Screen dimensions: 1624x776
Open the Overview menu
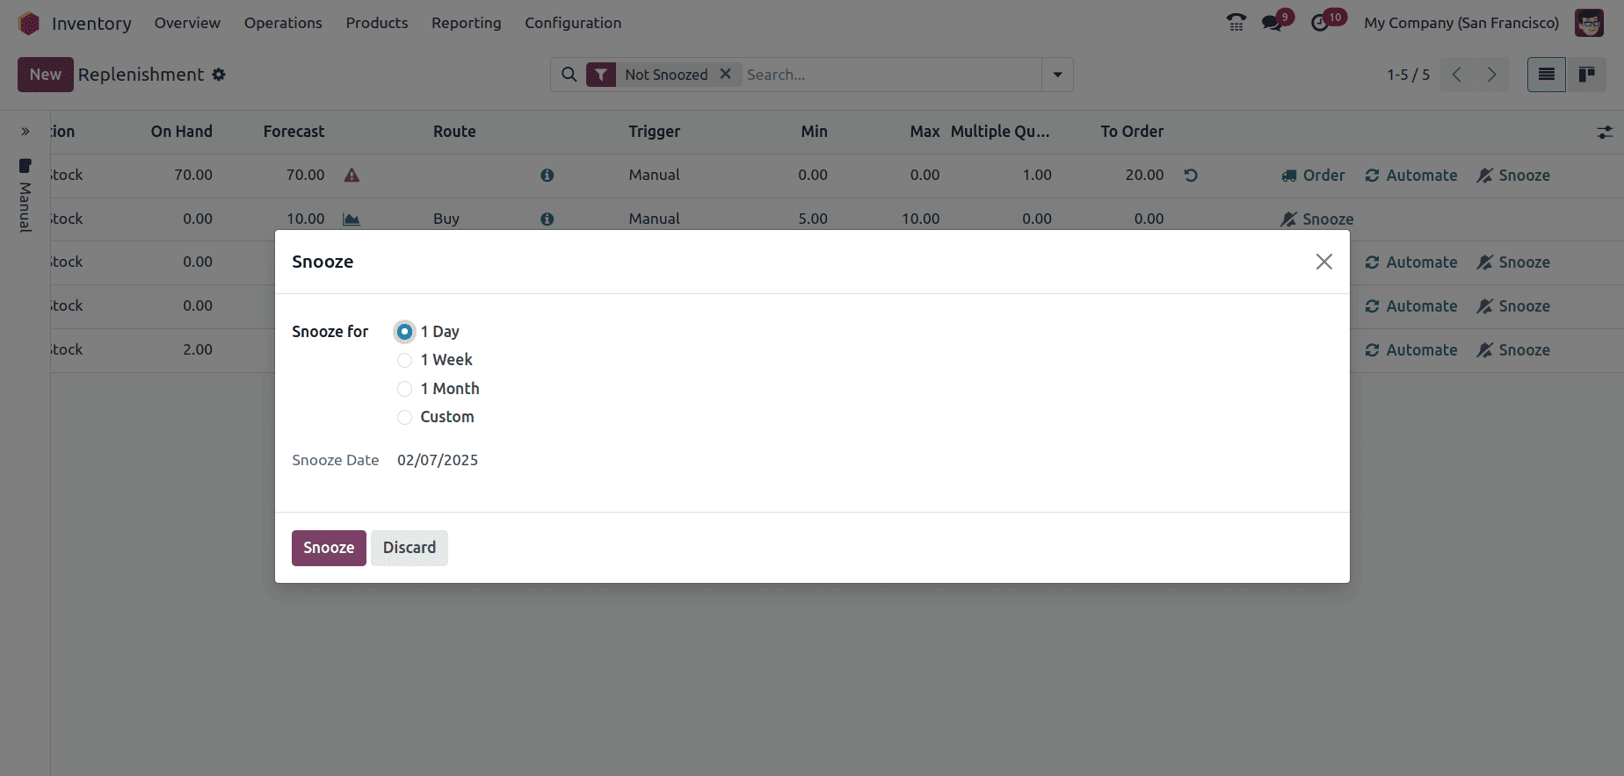[187, 23]
